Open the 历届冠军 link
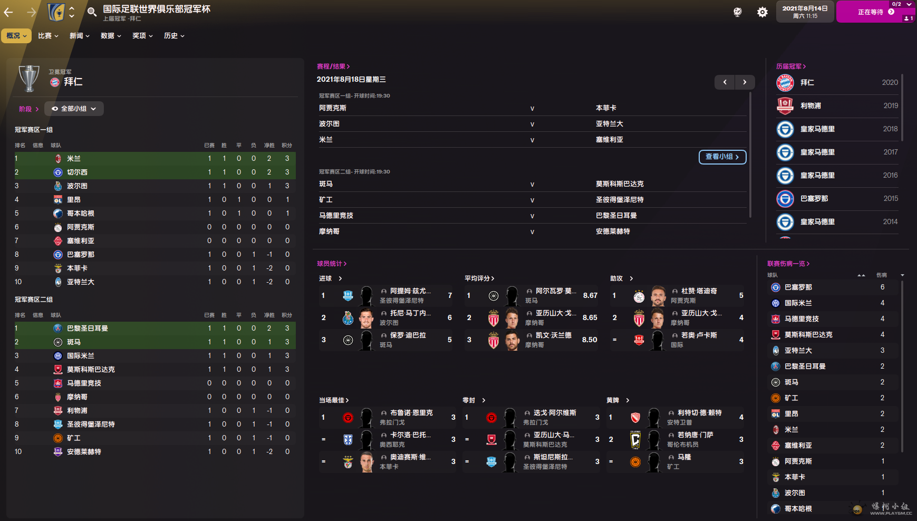 (790, 66)
